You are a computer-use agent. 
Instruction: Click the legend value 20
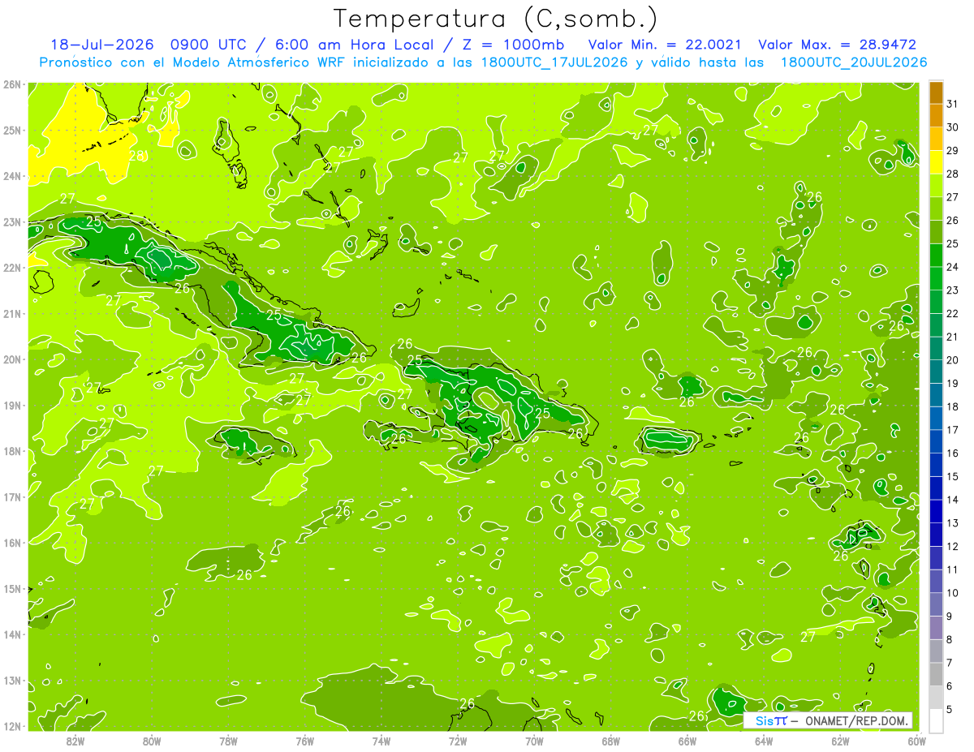[952, 360]
